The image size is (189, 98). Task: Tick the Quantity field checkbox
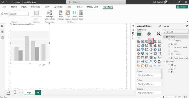coord(169,54)
